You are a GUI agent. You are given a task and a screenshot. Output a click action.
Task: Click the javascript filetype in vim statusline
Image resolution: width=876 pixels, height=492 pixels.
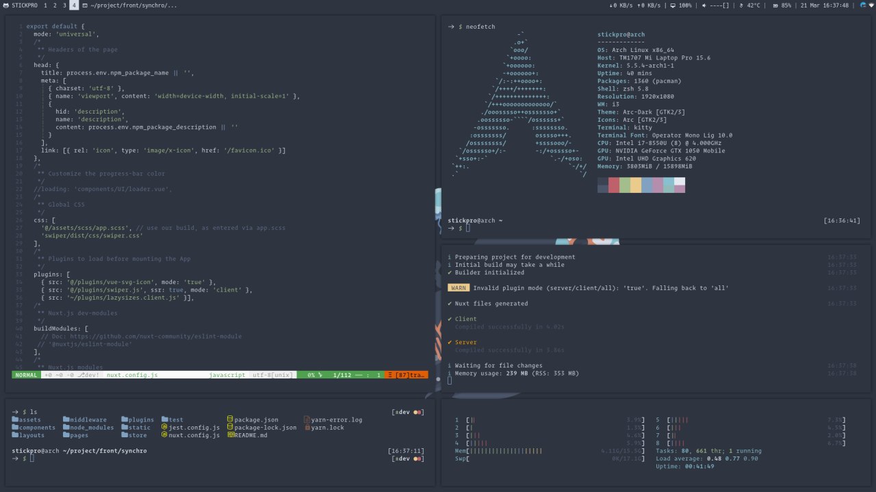227,375
